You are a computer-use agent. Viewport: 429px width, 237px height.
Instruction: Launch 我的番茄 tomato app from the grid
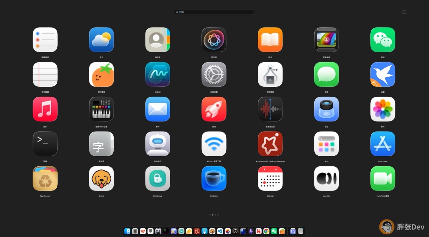coord(102,74)
